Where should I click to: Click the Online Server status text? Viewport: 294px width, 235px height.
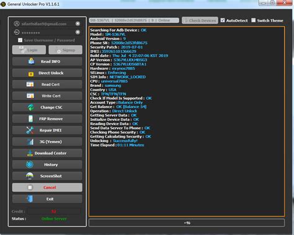click(54, 219)
